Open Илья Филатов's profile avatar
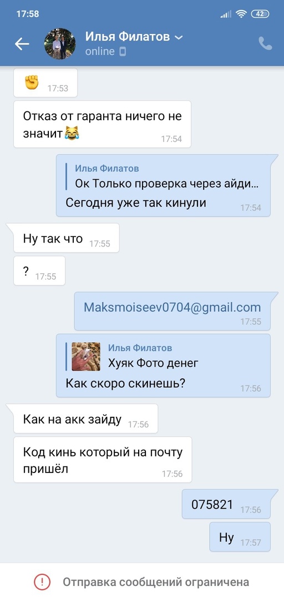284x601 pixels. [x=60, y=44]
